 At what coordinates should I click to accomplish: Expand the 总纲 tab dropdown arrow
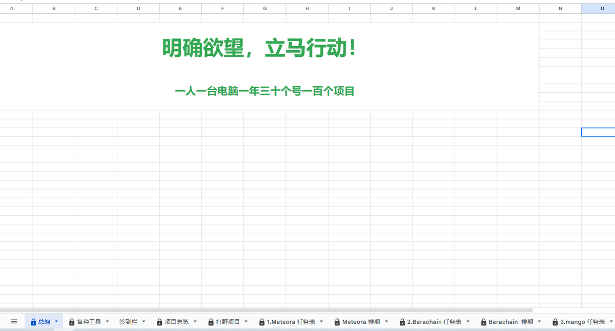point(56,322)
